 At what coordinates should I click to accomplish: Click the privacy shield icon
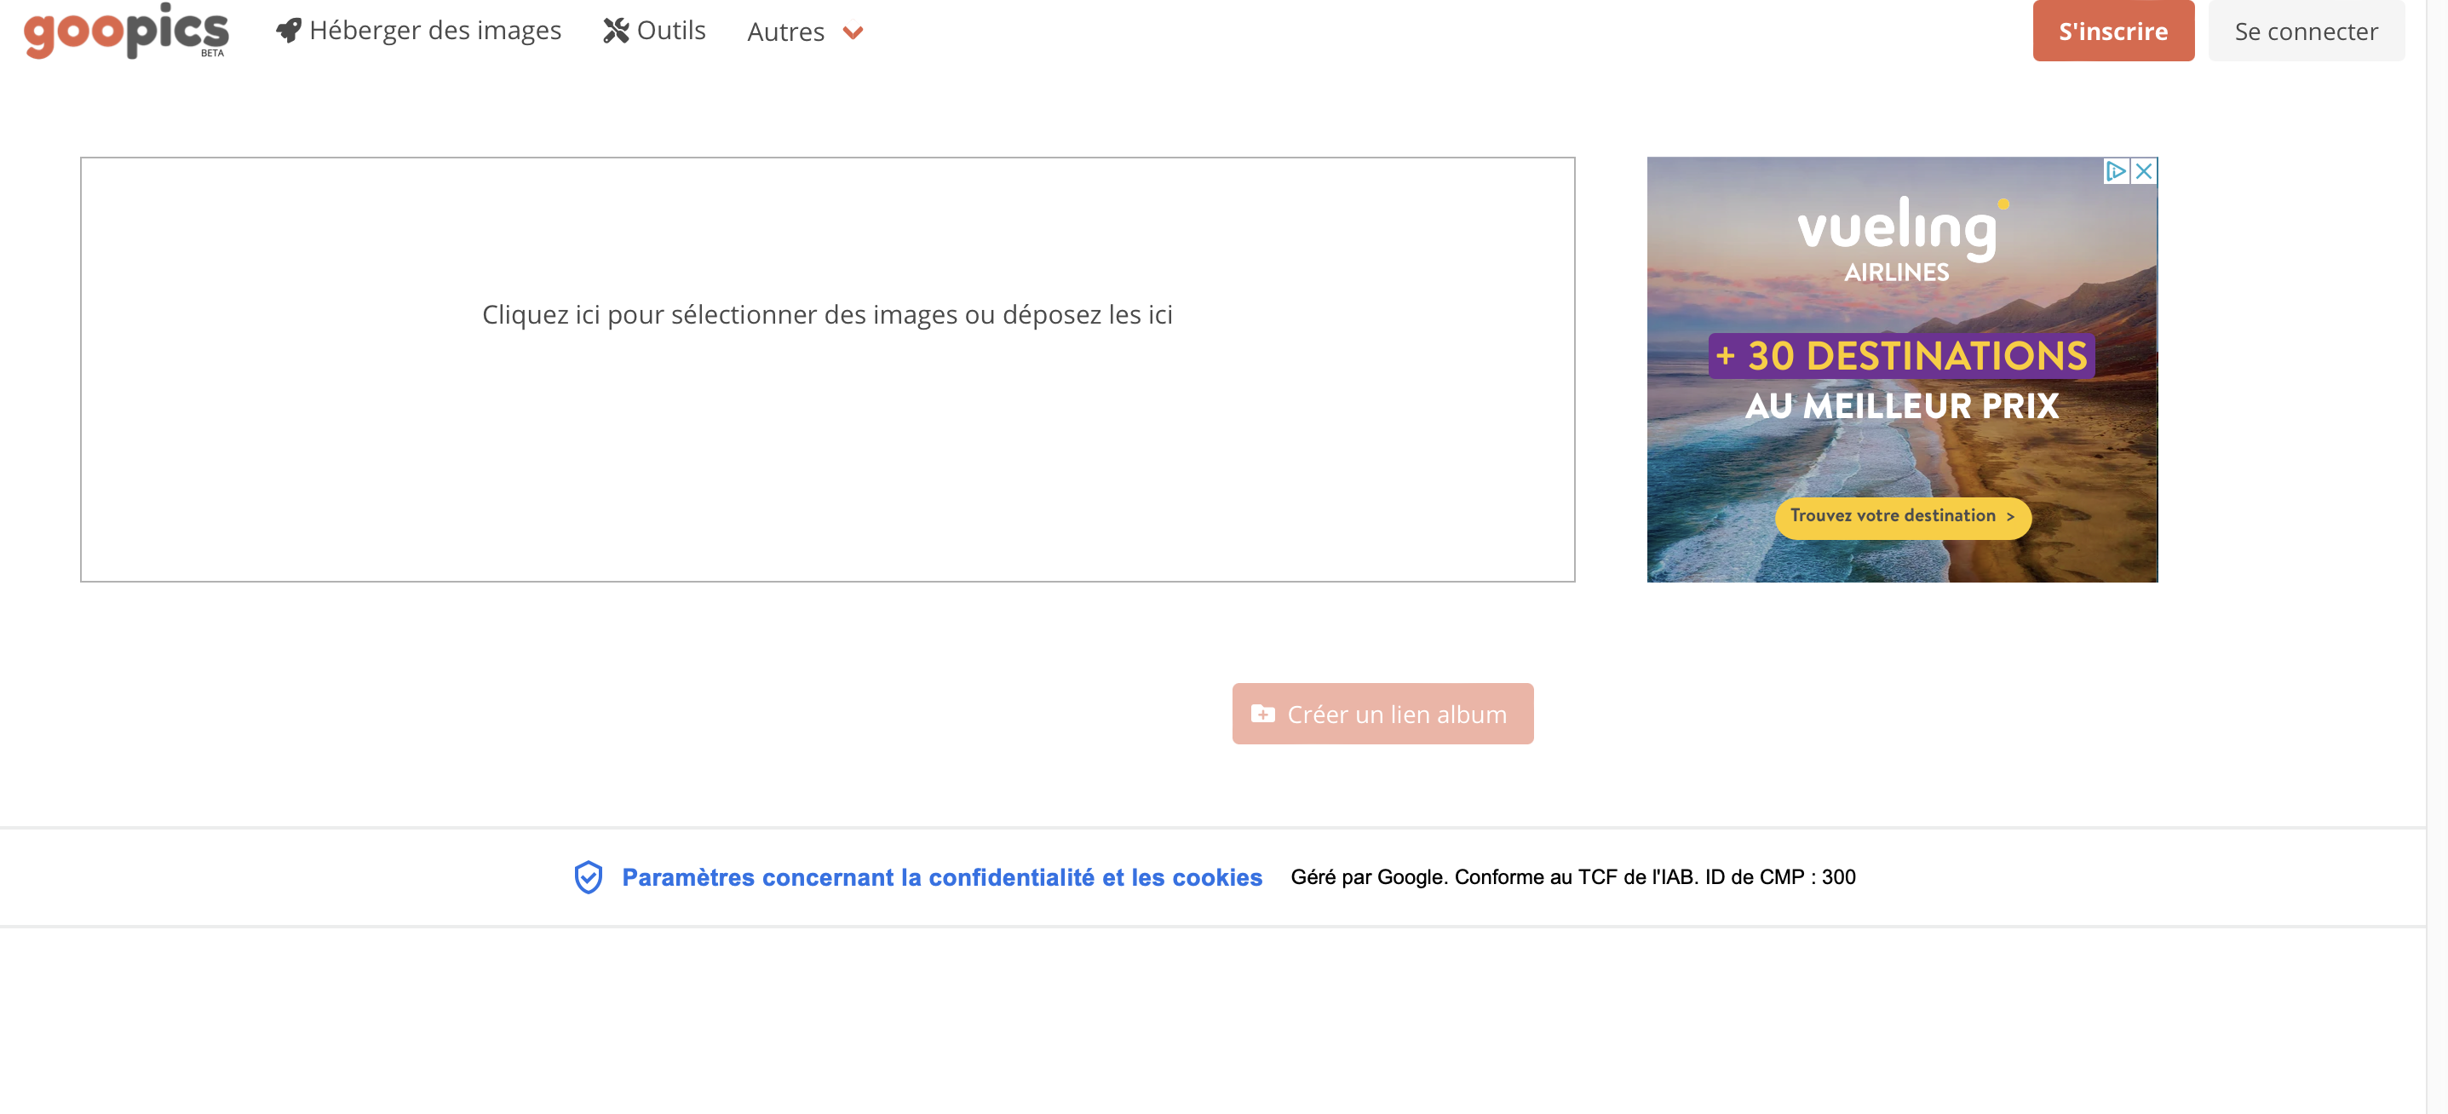click(589, 877)
